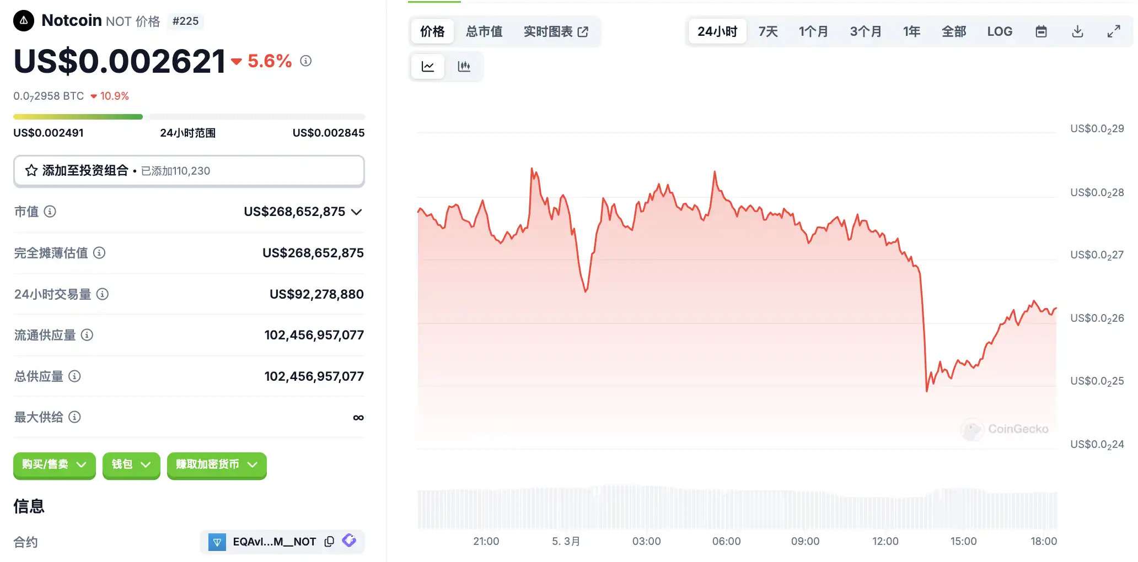
Task: Open the calendar date range picker
Action: [x=1041, y=31]
